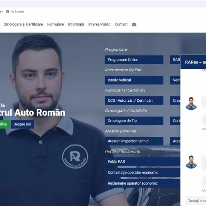Click the chat message input field

tap(196, 201)
